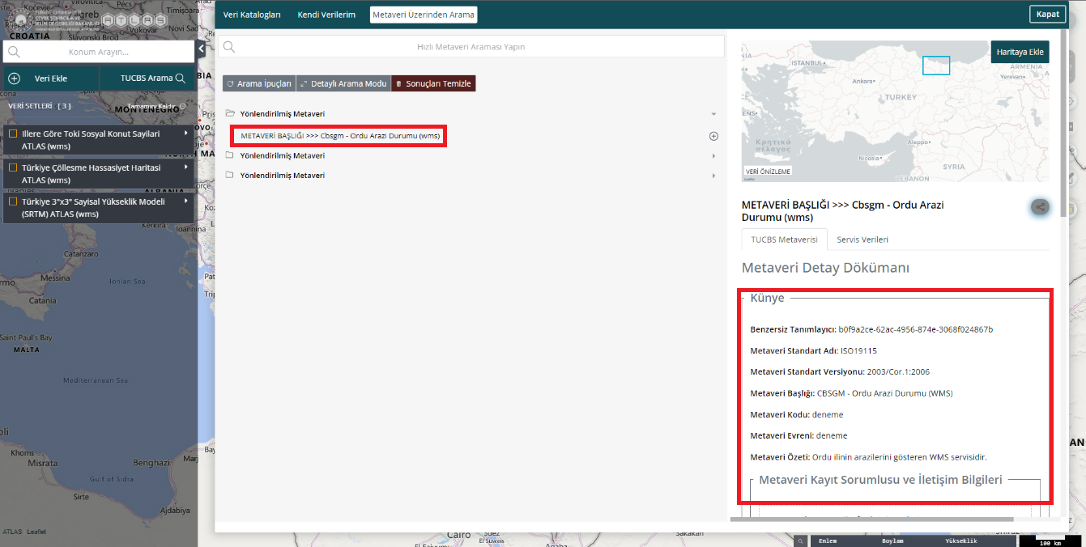The height and width of the screenshot is (547, 1086).
Task: Expand the third Yönlendirilmiş Metaveri group arrow
Action: point(713,176)
